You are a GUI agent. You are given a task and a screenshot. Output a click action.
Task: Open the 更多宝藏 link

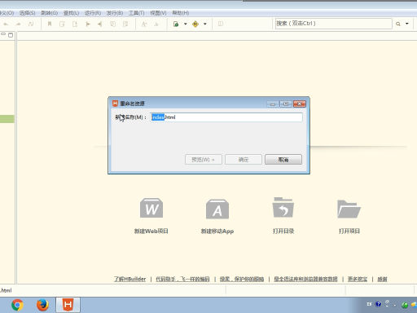click(x=358, y=279)
